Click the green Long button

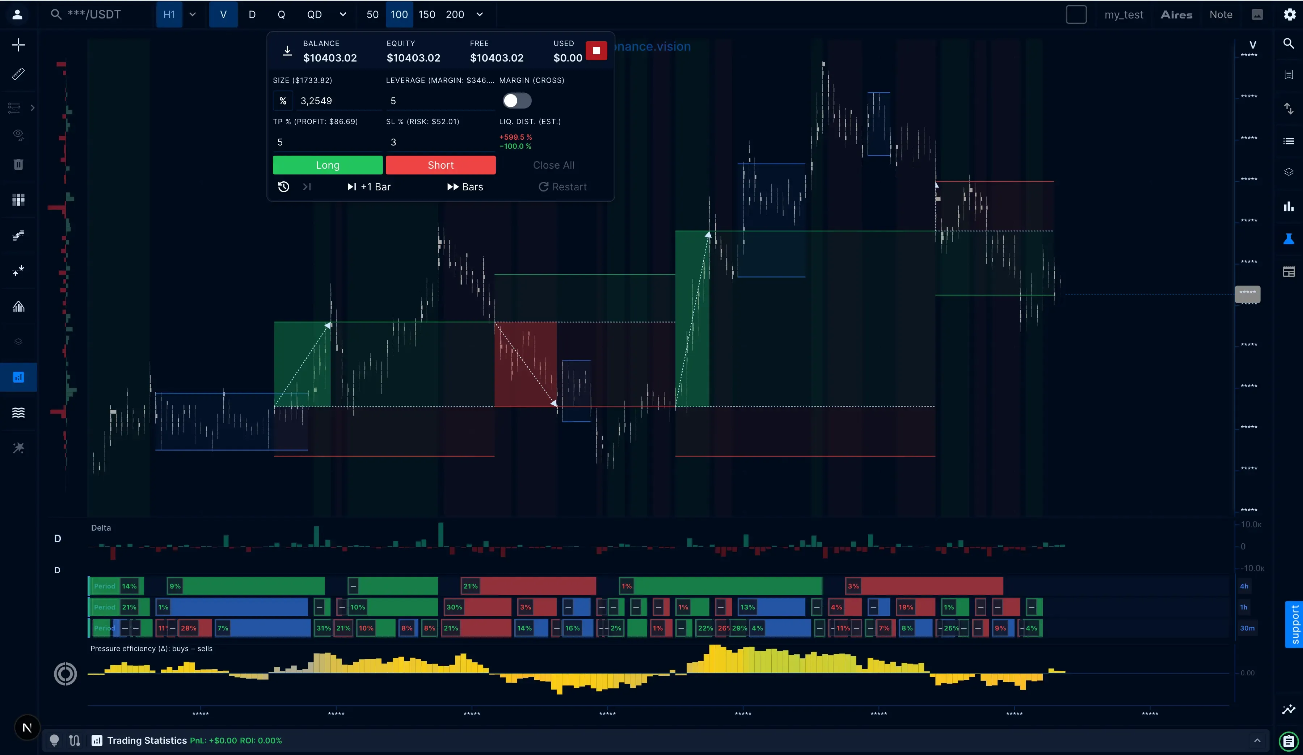[328, 165]
